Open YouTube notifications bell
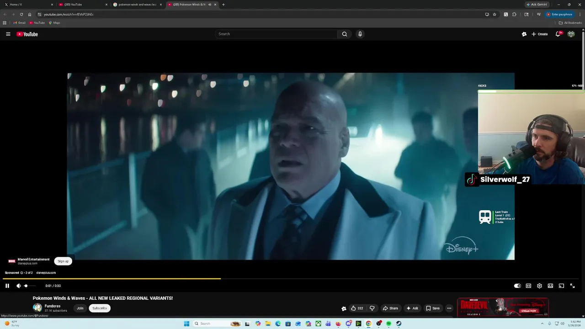This screenshot has width=585, height=329. (558, 34)
